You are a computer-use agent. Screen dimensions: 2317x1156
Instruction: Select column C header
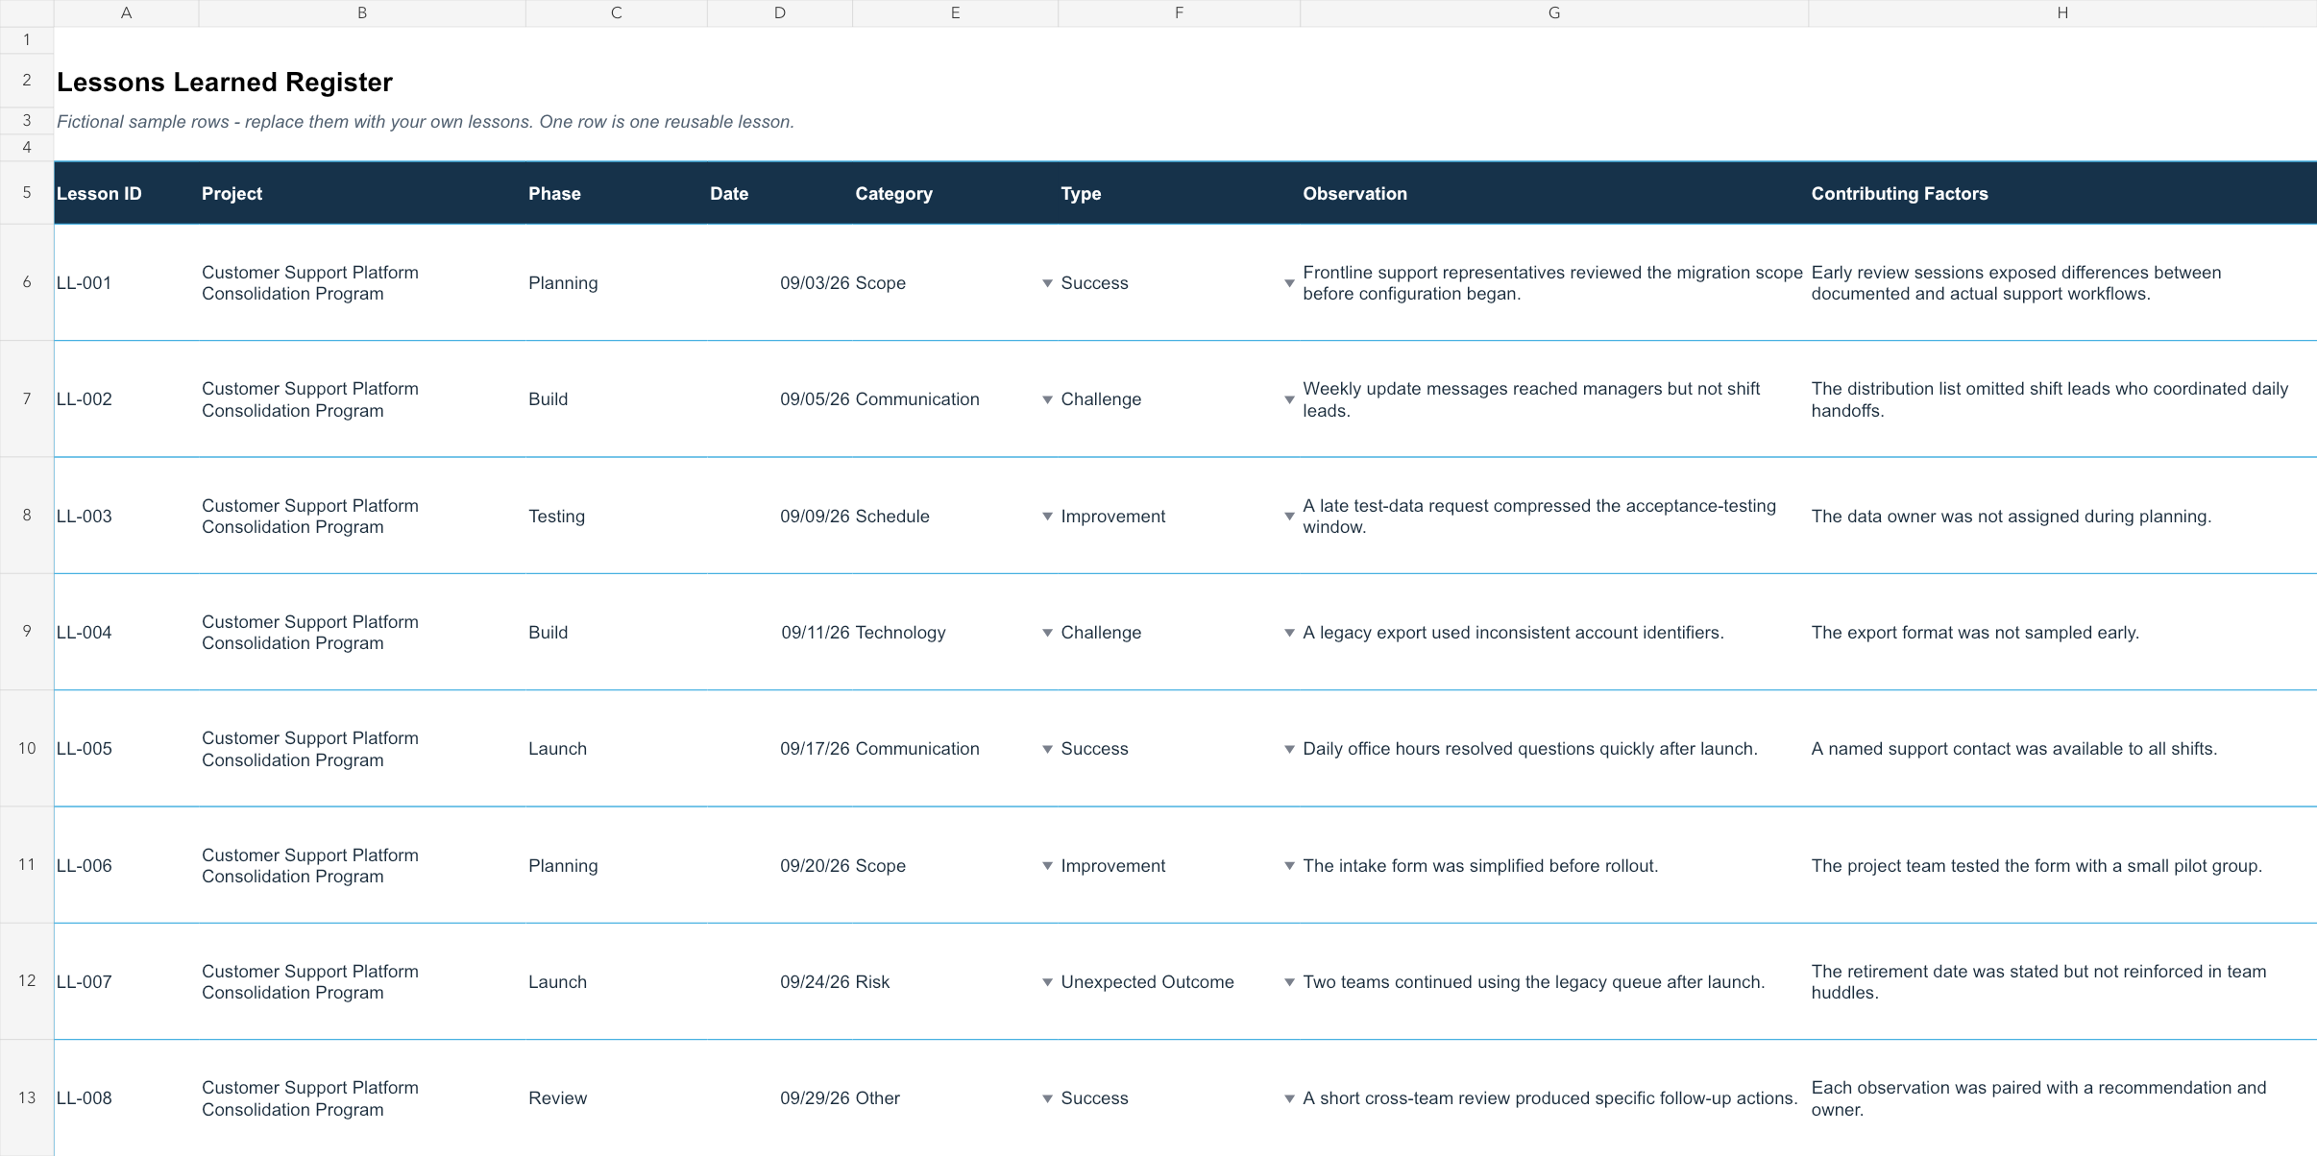pos(616,12)
